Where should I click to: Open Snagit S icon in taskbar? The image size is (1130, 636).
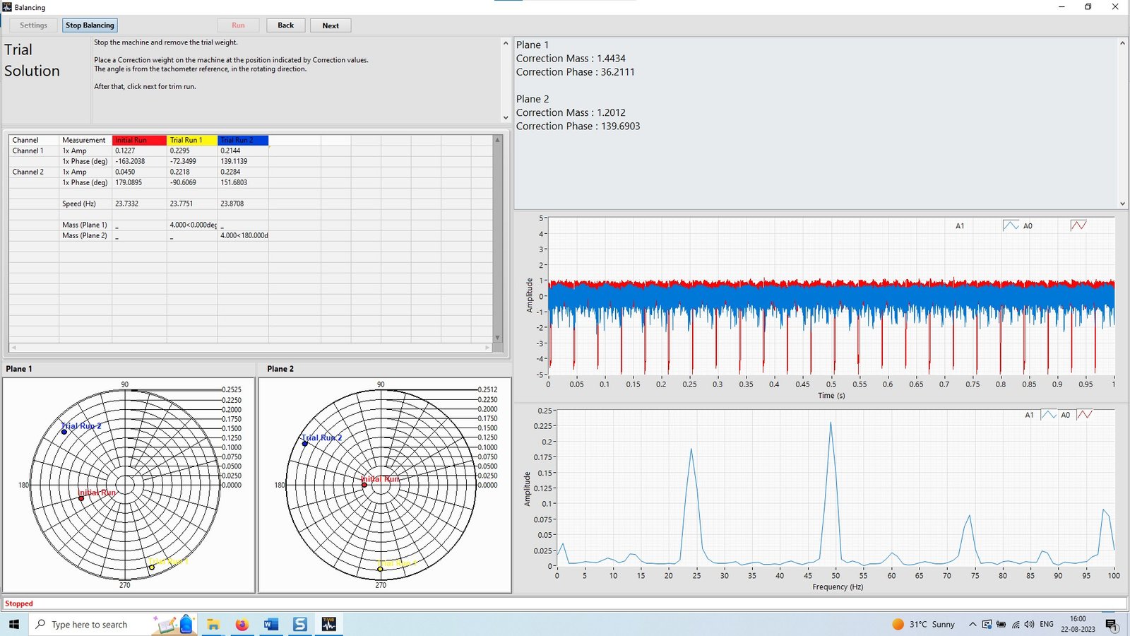300,624
